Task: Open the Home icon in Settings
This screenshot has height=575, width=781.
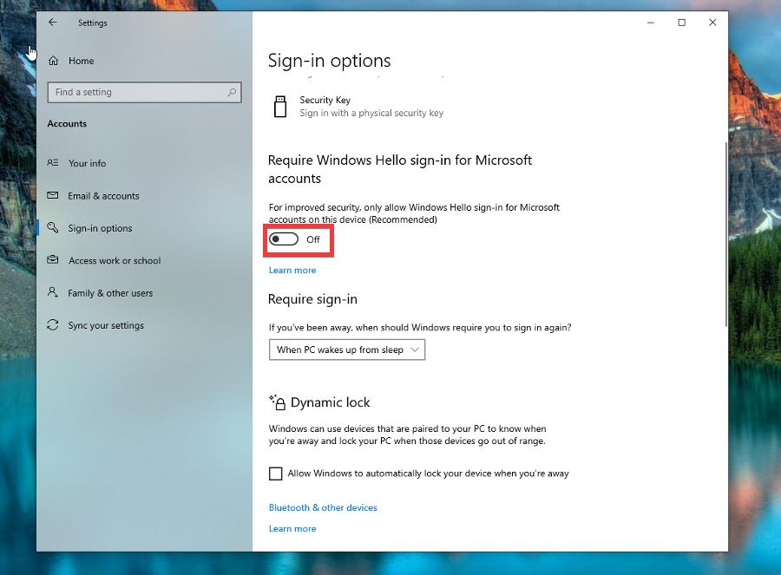Action: (53, 61)
